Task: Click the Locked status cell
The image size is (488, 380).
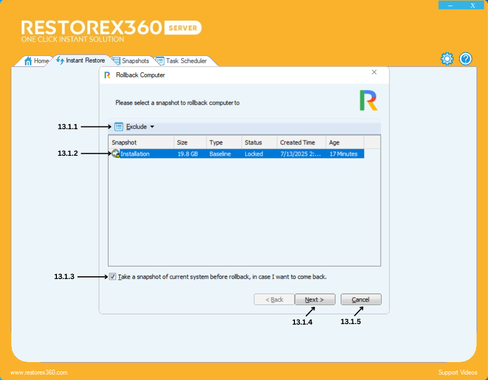Action: (x=254, y=154)
